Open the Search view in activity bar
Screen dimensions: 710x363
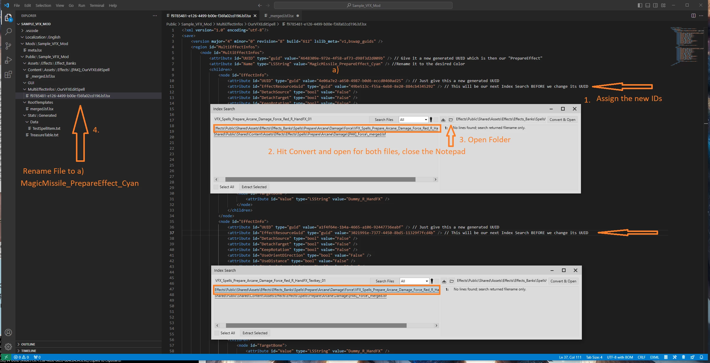(x=8, y=31)
